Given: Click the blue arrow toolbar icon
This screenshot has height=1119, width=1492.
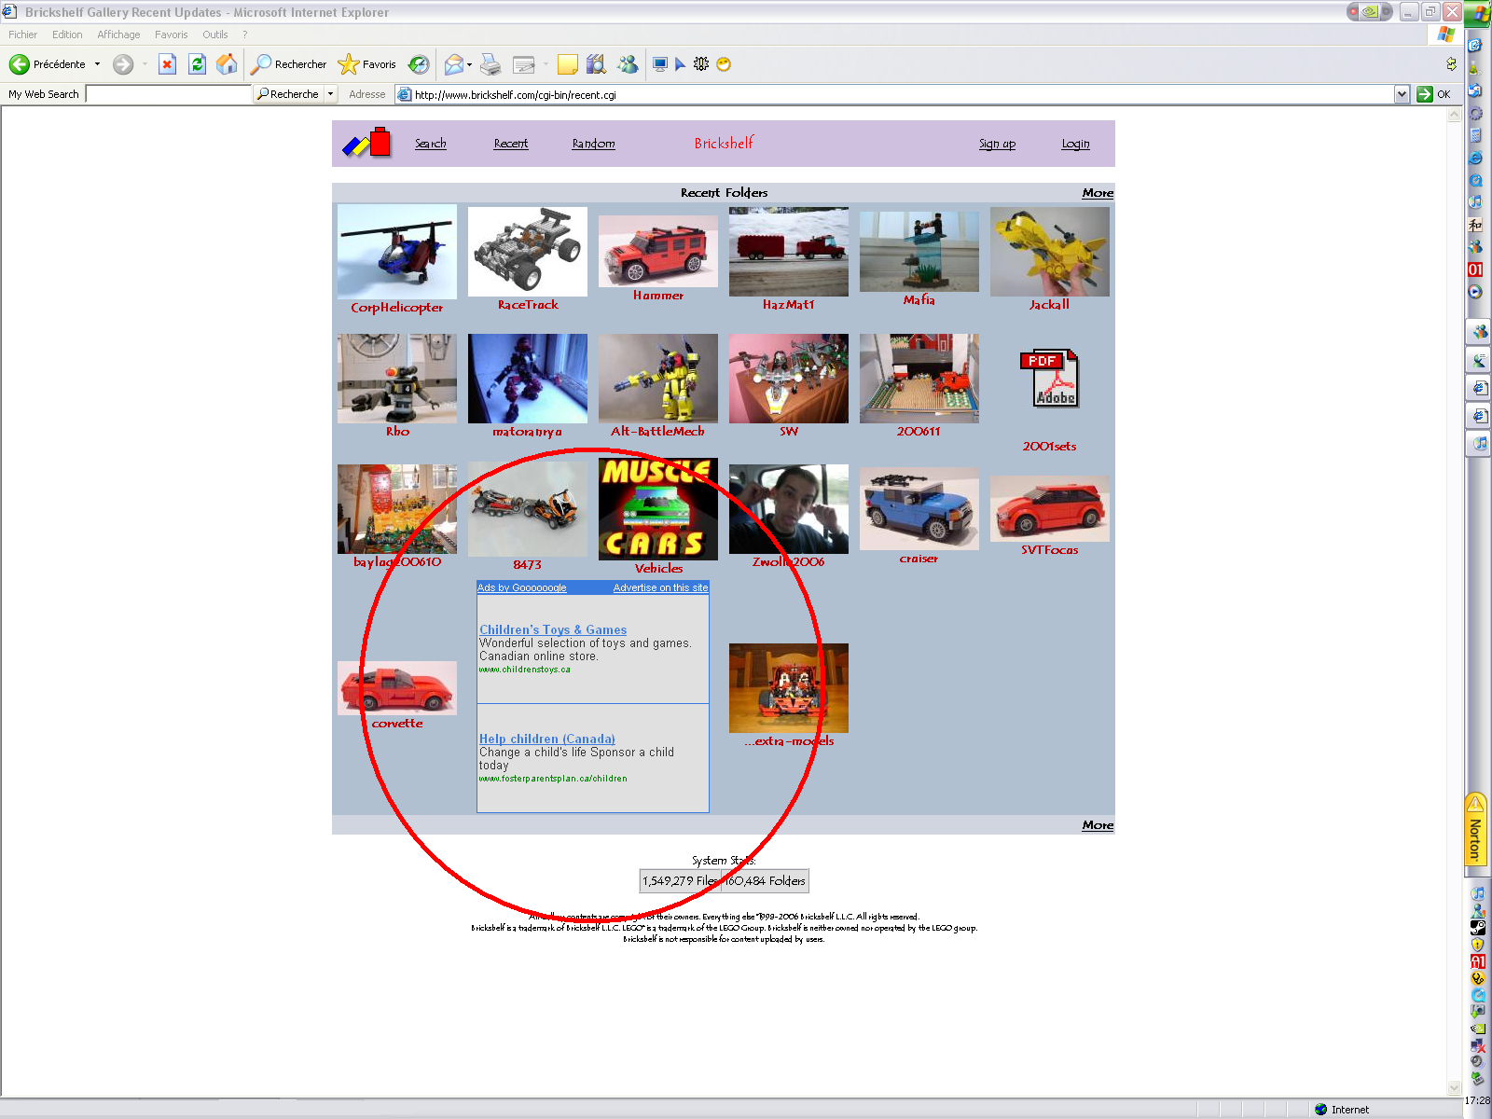Looking at the screenshot, I should (x=681, y=64).
